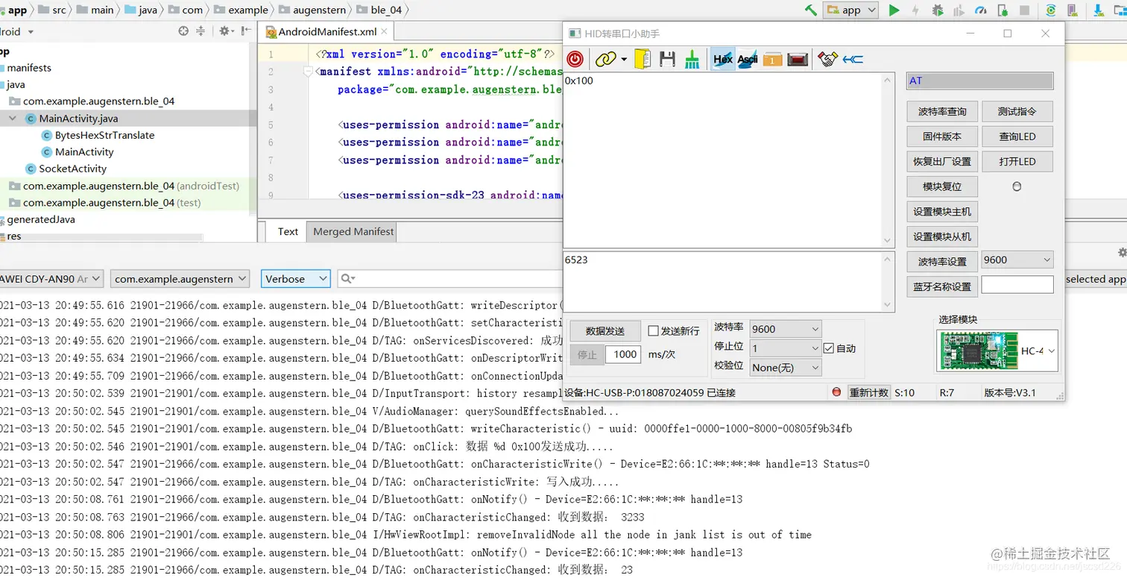The height and width of the screenshot is (578, 1127).
Task: Collapse the MainActivity.java tree node
Action: [x=13, y=118]
